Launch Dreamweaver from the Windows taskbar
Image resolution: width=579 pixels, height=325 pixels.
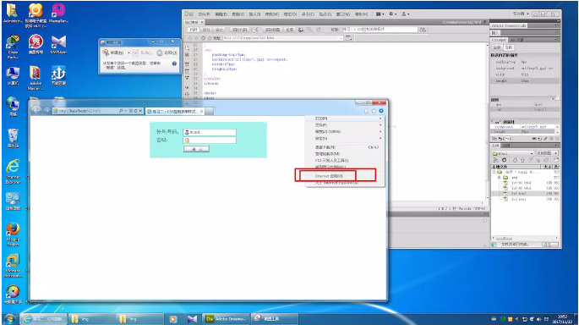pyautogui.click(x=226, y=319)
